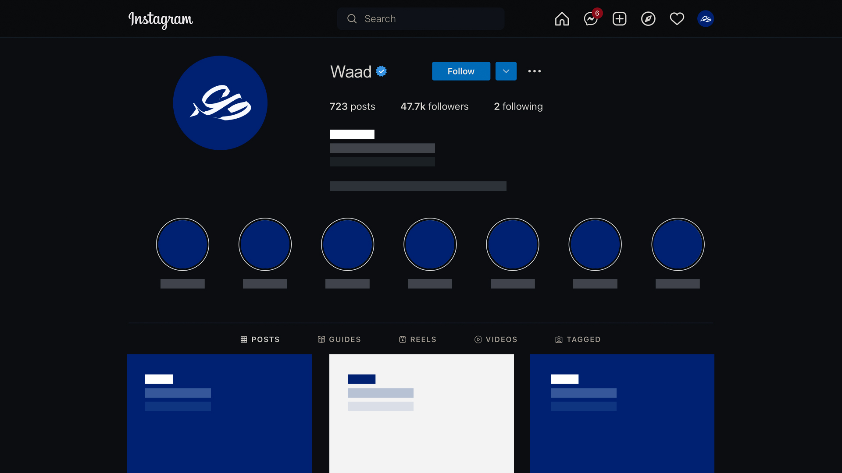Switch to the Videos tab
Viewport: 842px width, 473px height.
pyautogui.click(x=496, y=339)
